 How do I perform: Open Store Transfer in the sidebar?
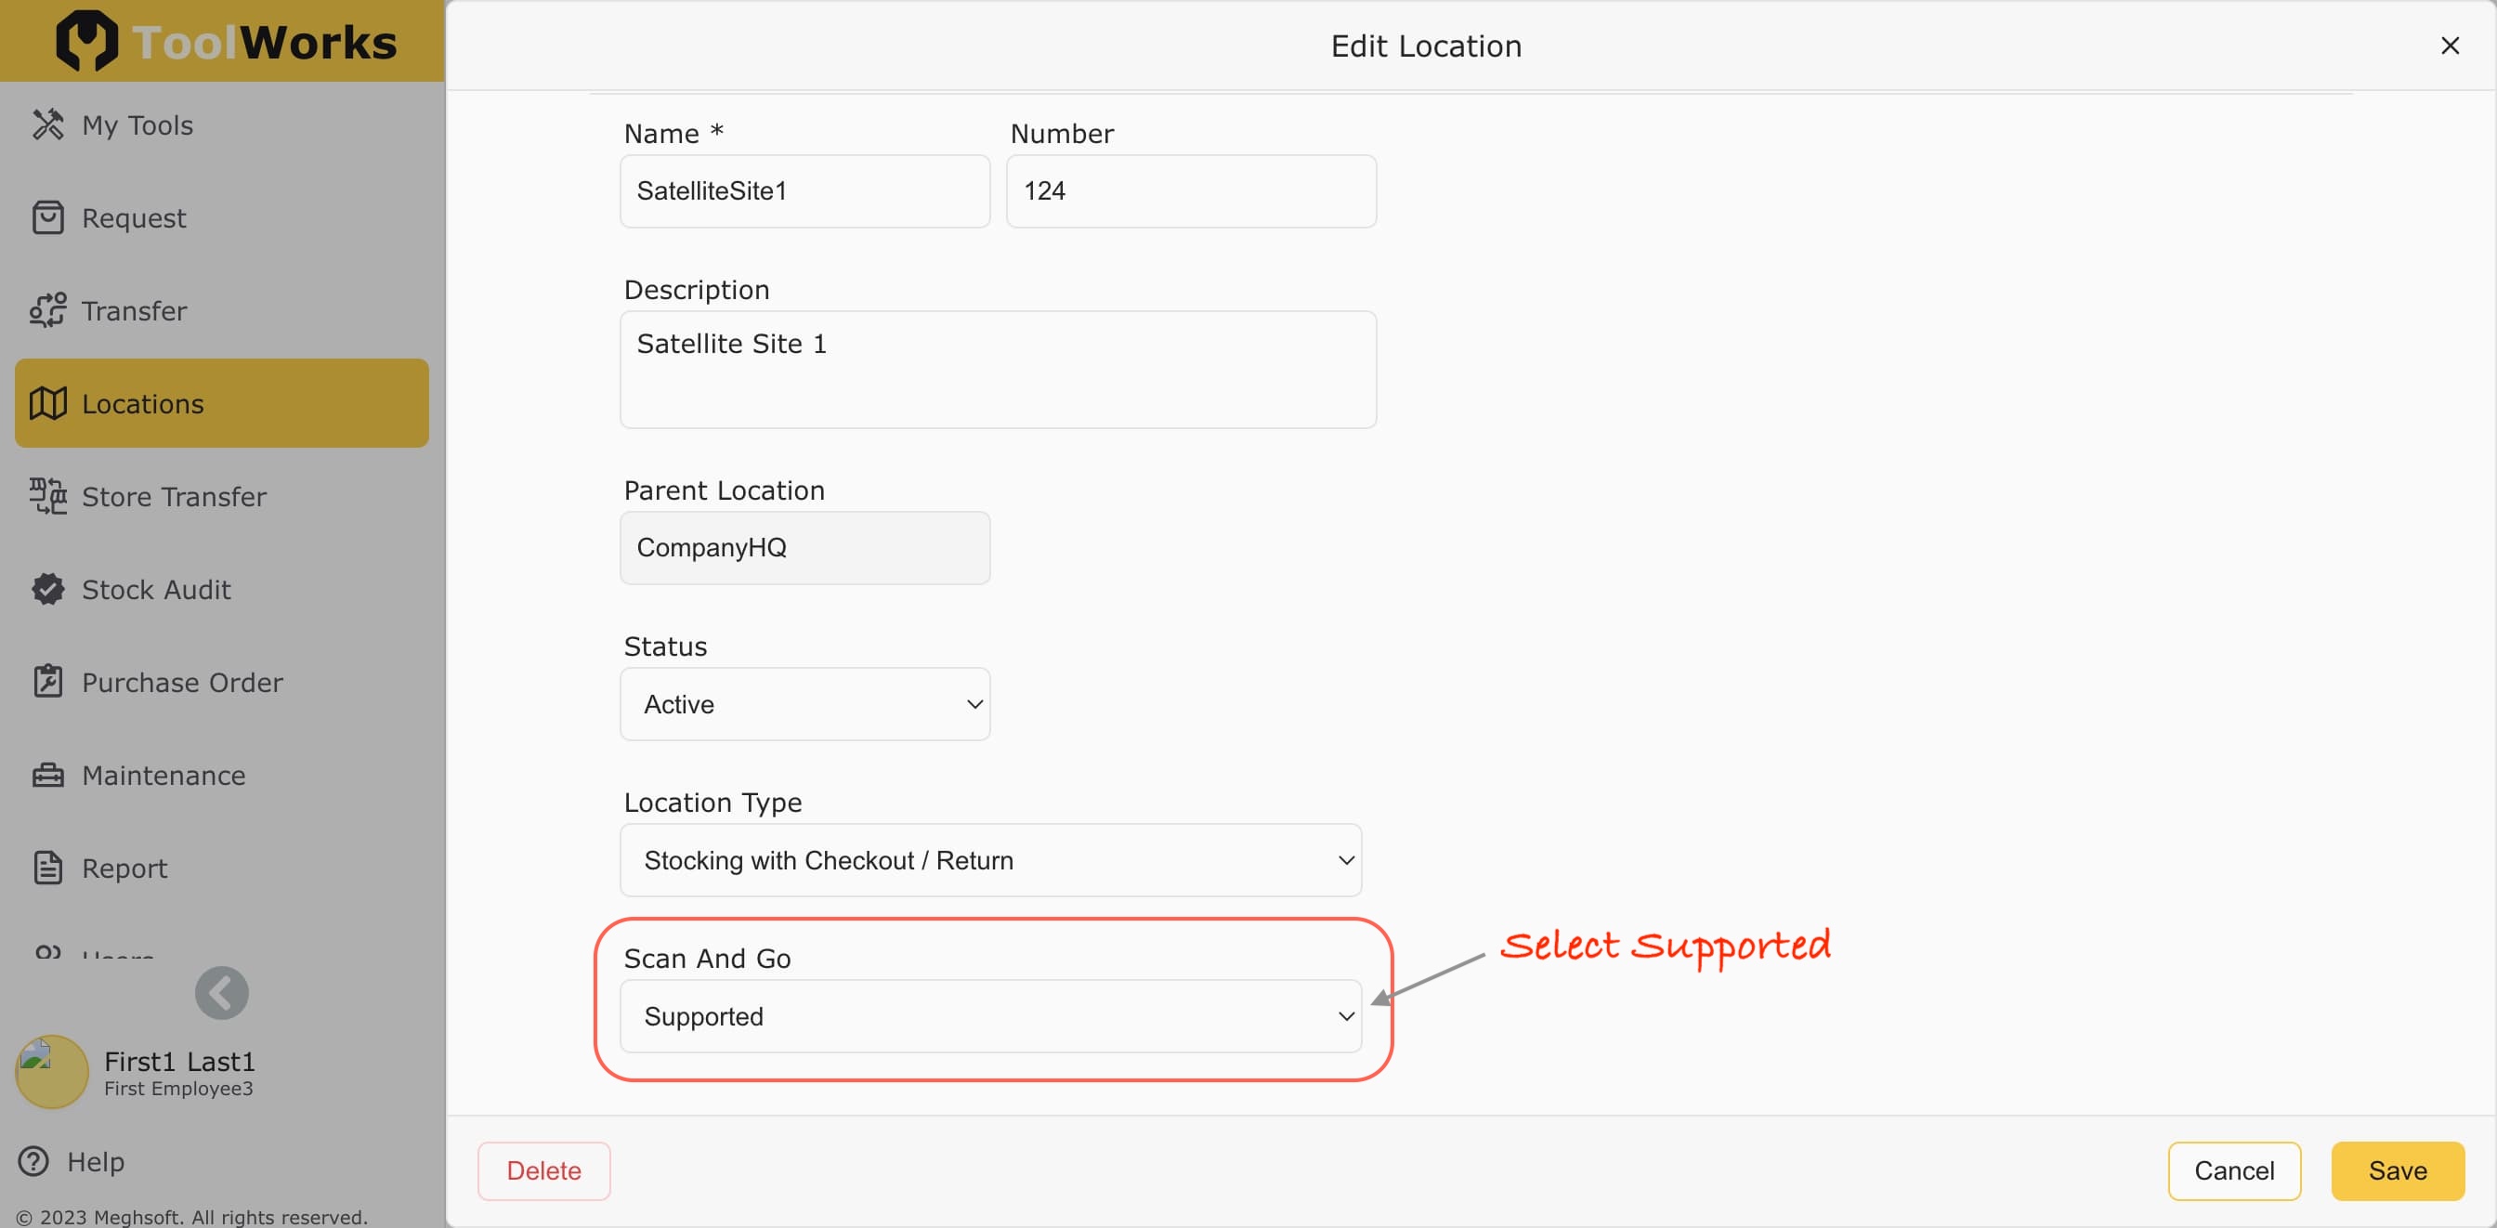coord(173,497)
